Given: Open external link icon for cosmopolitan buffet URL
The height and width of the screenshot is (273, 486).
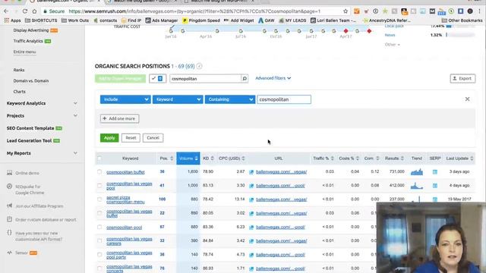Looking at the screenshot, I should click(251, 172).
